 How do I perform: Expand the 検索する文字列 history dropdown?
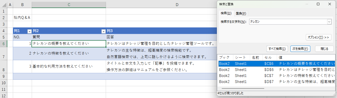329,22
